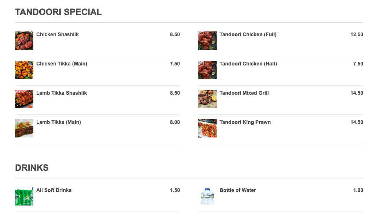Open the Bottle of Water picture
Viewport: 379px width, 215px height.
pyautogui.click(x=207, y=196)
